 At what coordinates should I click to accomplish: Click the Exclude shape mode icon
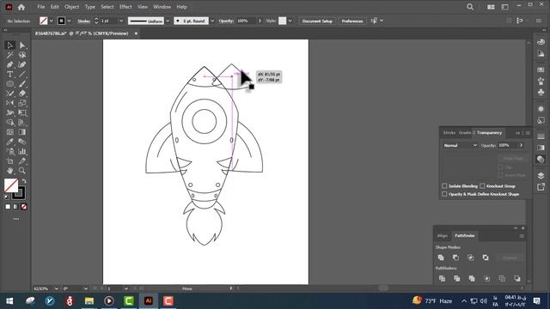tap(486, 257)
